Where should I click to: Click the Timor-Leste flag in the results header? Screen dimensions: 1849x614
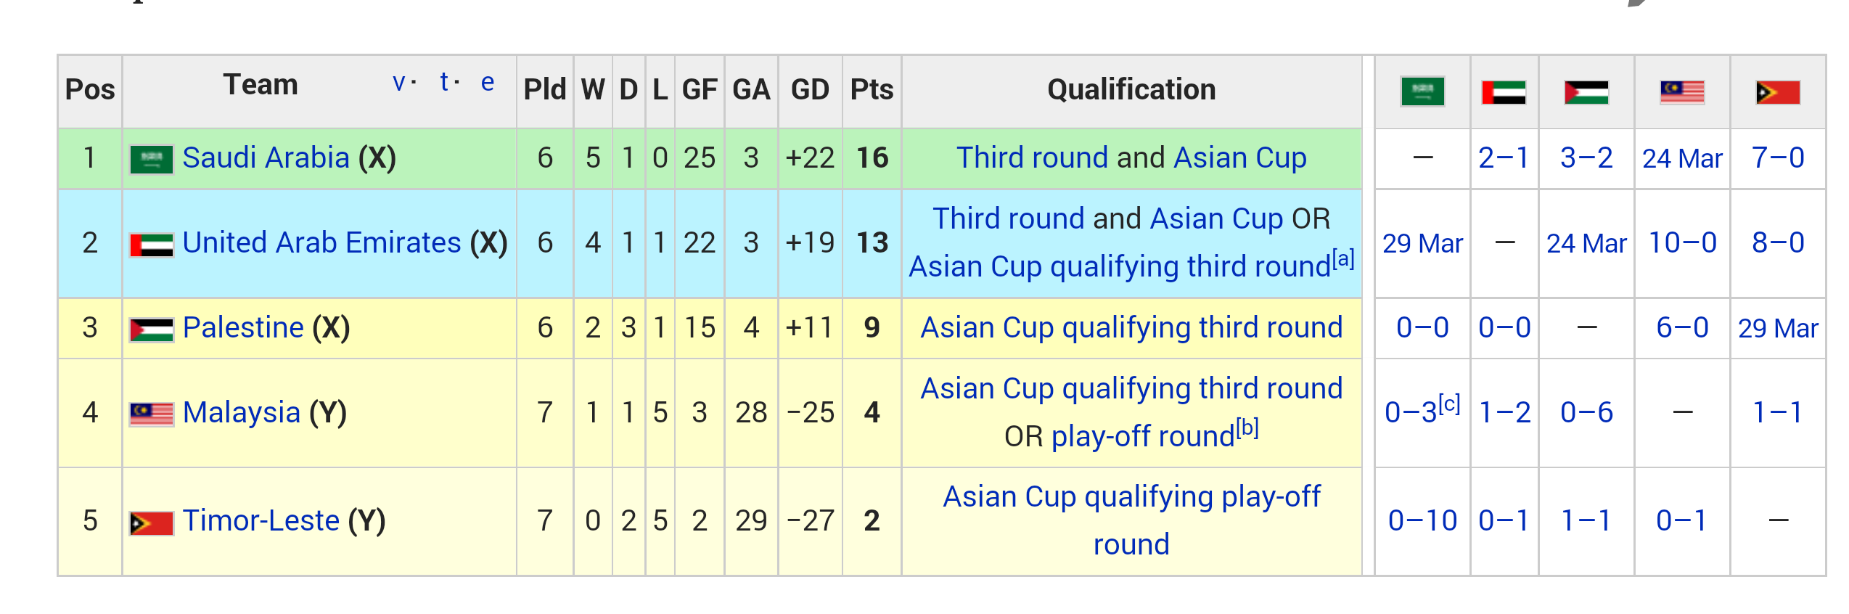point(1778,92)
